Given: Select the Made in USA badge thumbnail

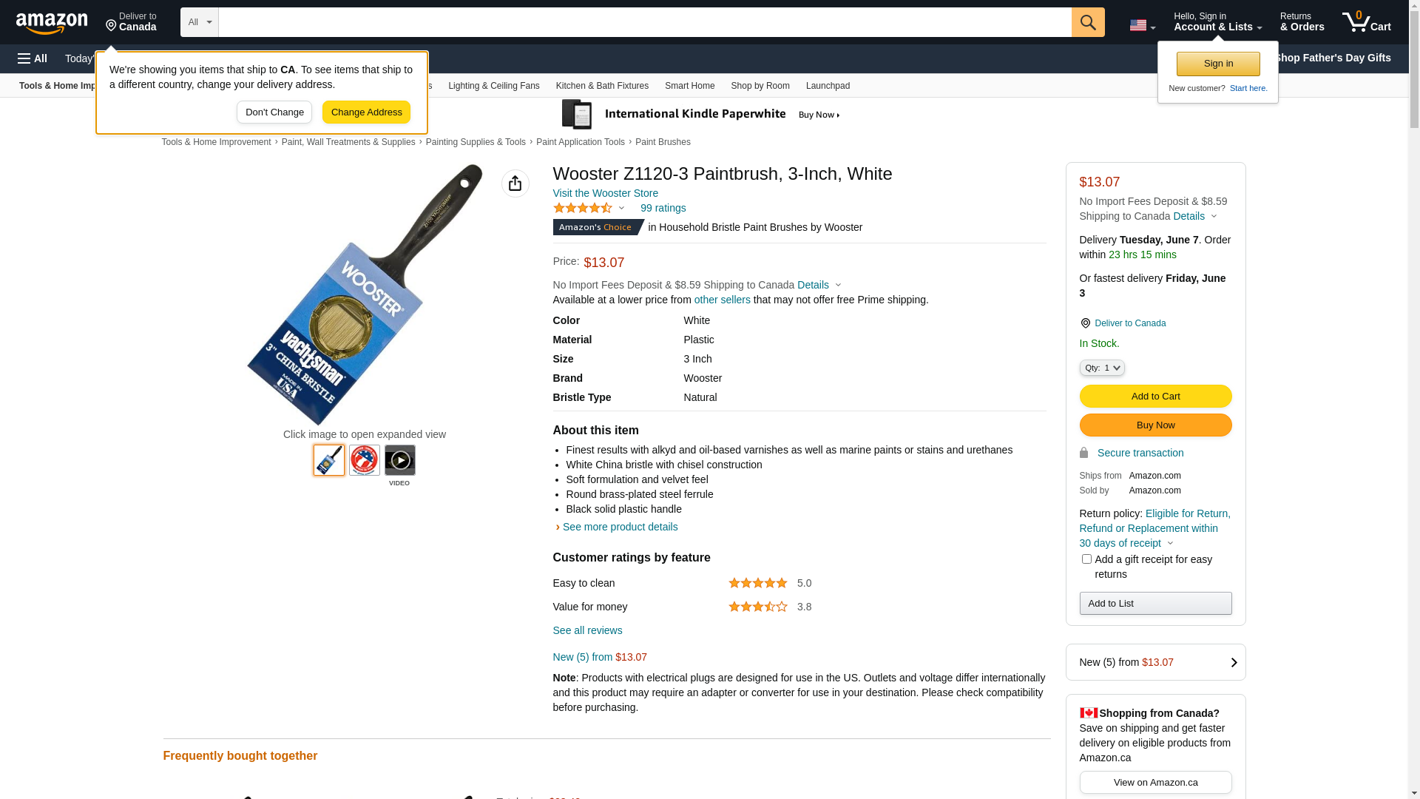Looking at the screenshot, I should pyautogui.click(x=365, y=460).
